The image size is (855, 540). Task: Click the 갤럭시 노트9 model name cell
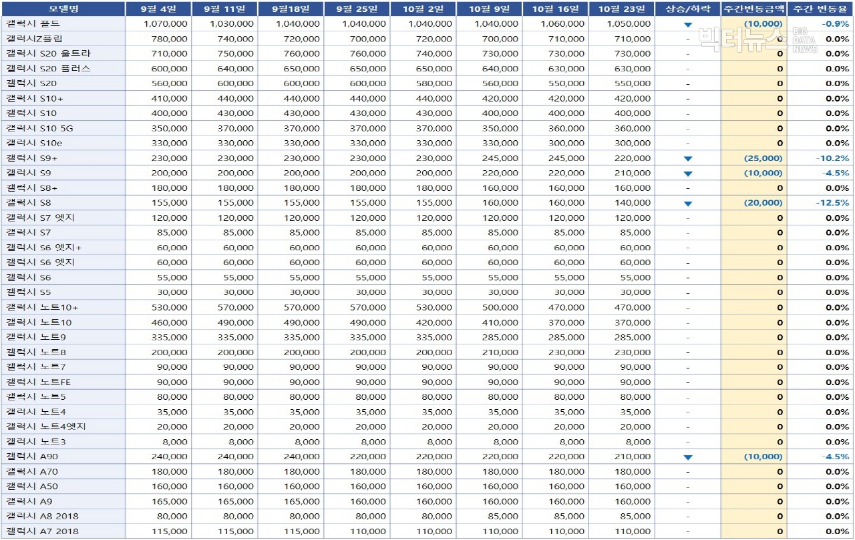point(63,337)
